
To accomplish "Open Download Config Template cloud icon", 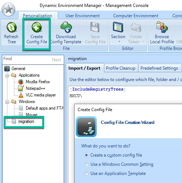I will 66,27.
